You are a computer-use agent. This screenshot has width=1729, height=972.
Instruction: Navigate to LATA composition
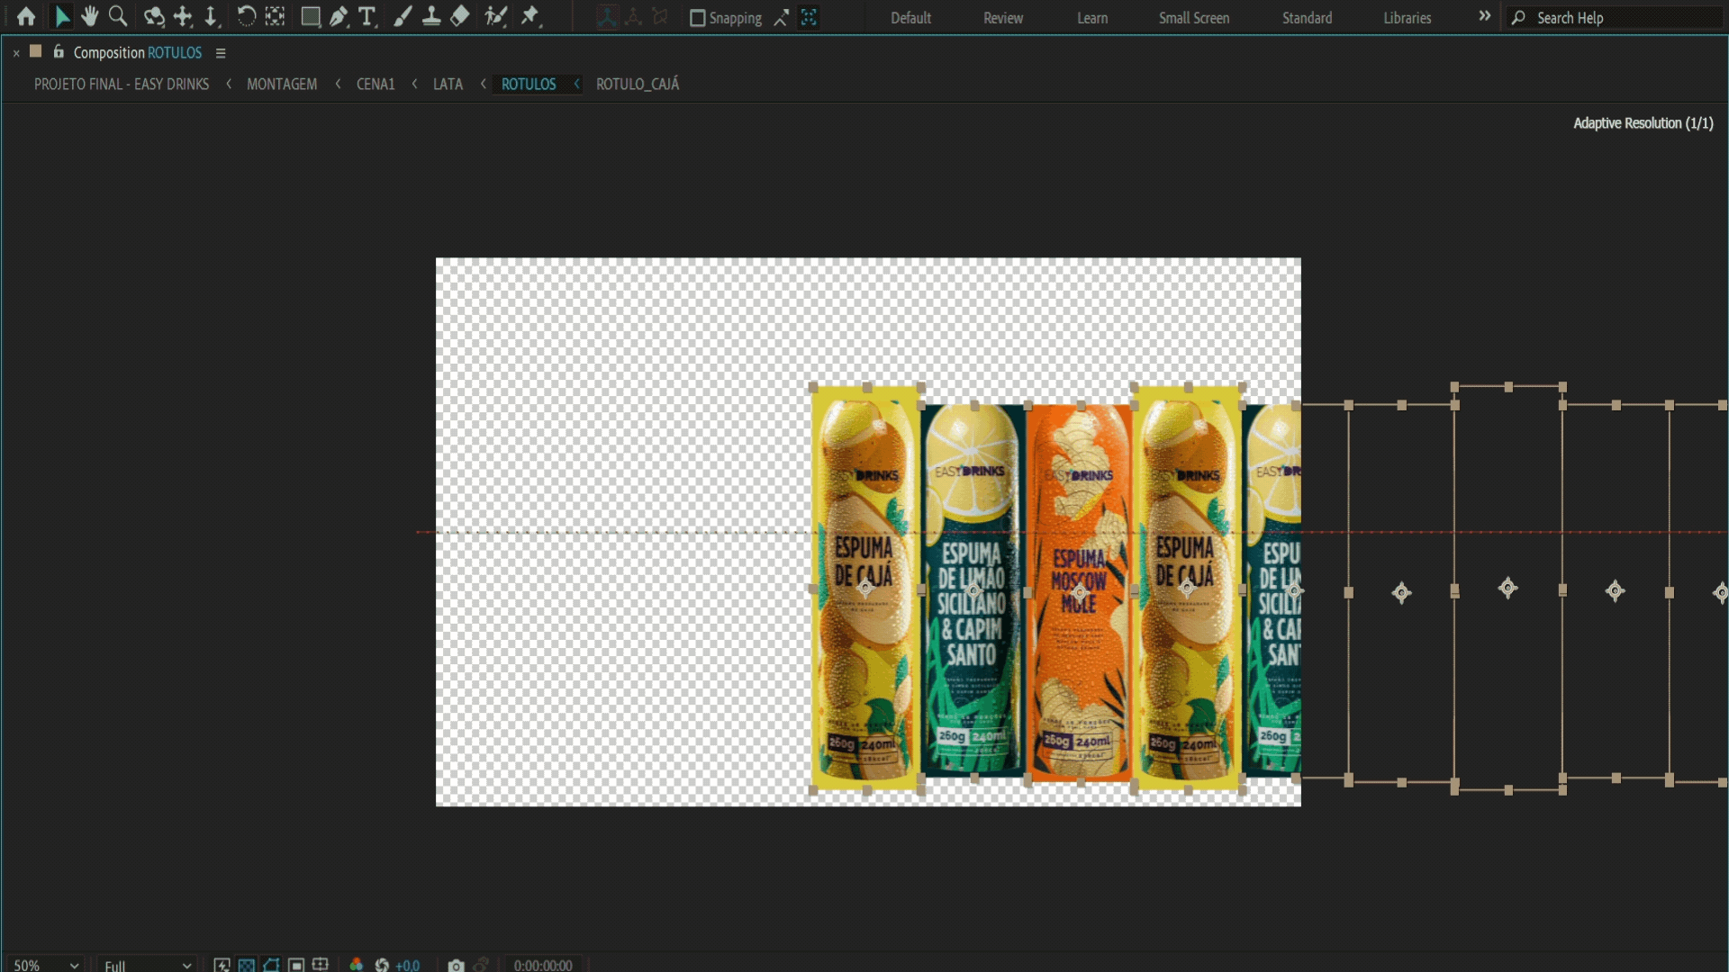[x=448, y=84]
